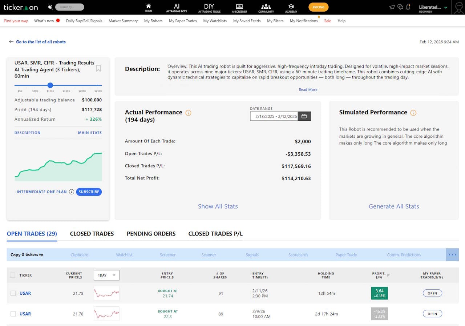The width and height of the screenshot is (465, 326).
Task: Open the AI Screener icon
Action: 239,7
